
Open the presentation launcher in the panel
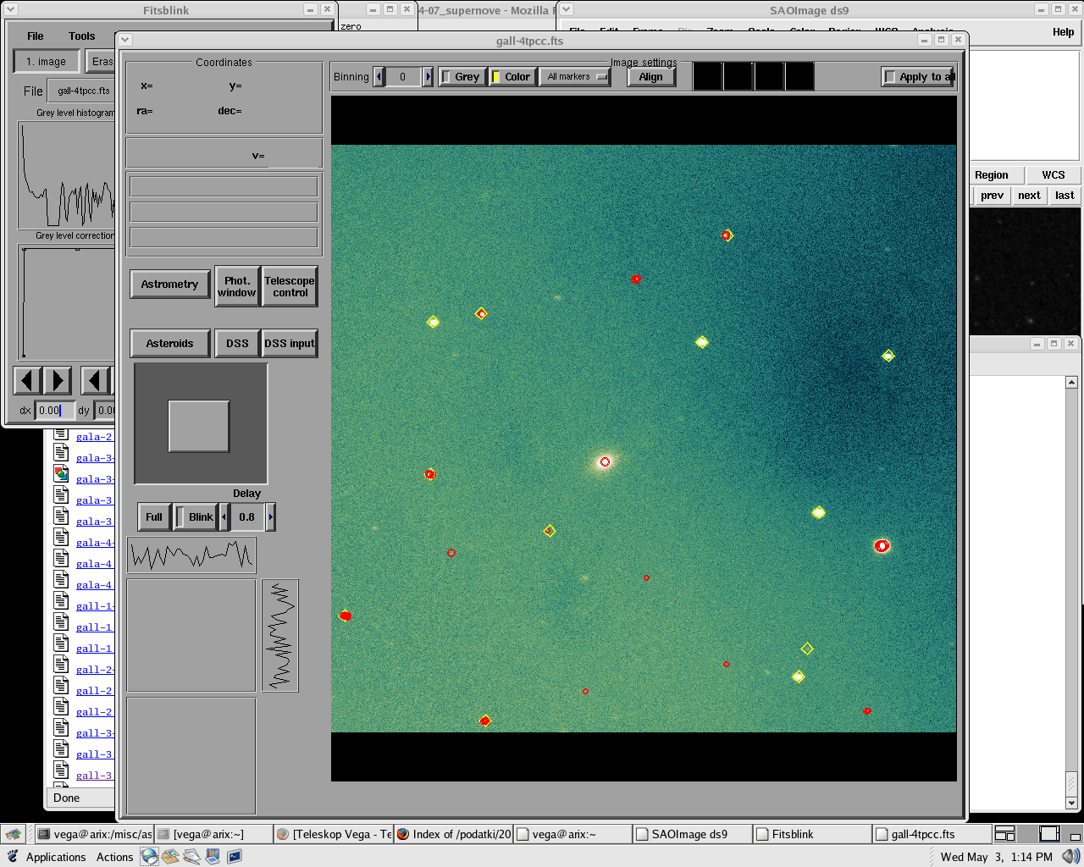tap(213, 857)
